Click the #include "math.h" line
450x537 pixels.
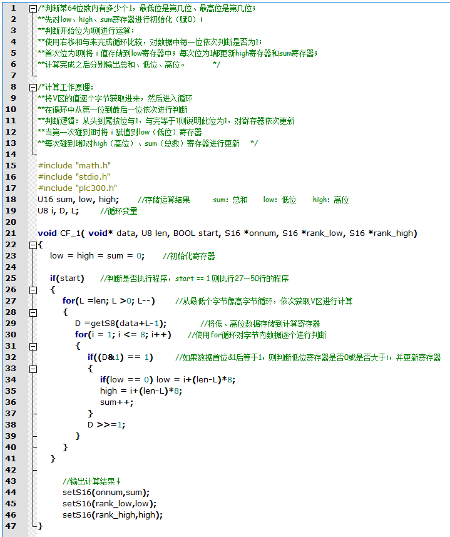pyautogui.click(x=74, y=165)
